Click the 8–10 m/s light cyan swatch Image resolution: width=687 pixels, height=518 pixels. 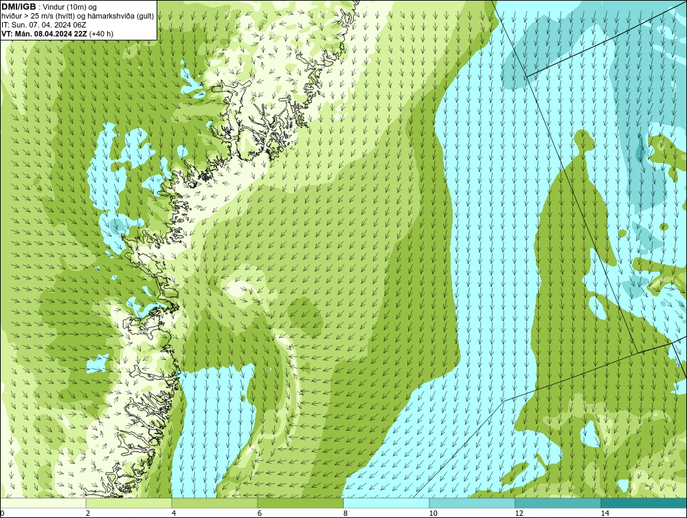[386, 503]
